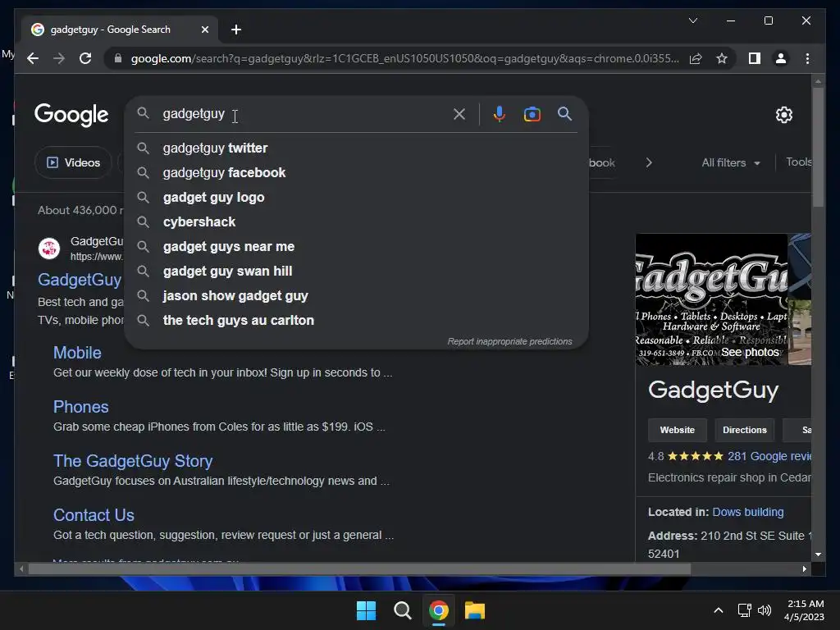Open Google quick settings gear

pyautogui.click(x=783, y=115)
